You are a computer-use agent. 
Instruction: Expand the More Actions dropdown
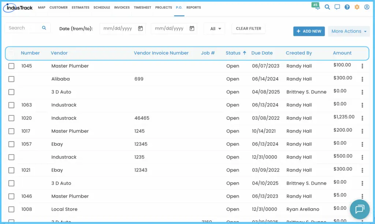click(x=349, y=31)
